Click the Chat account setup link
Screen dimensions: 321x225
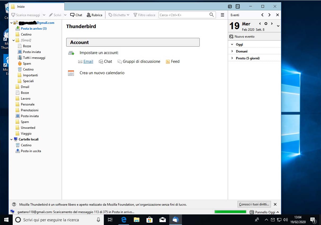click(x=108, y=61)
